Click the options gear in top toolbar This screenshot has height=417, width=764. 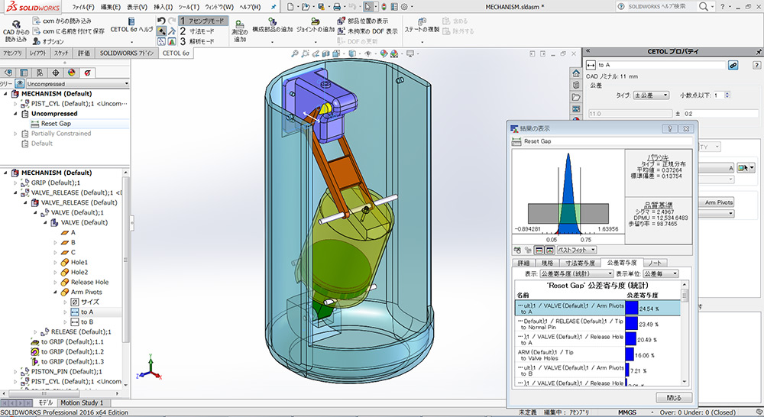[404, 7]
